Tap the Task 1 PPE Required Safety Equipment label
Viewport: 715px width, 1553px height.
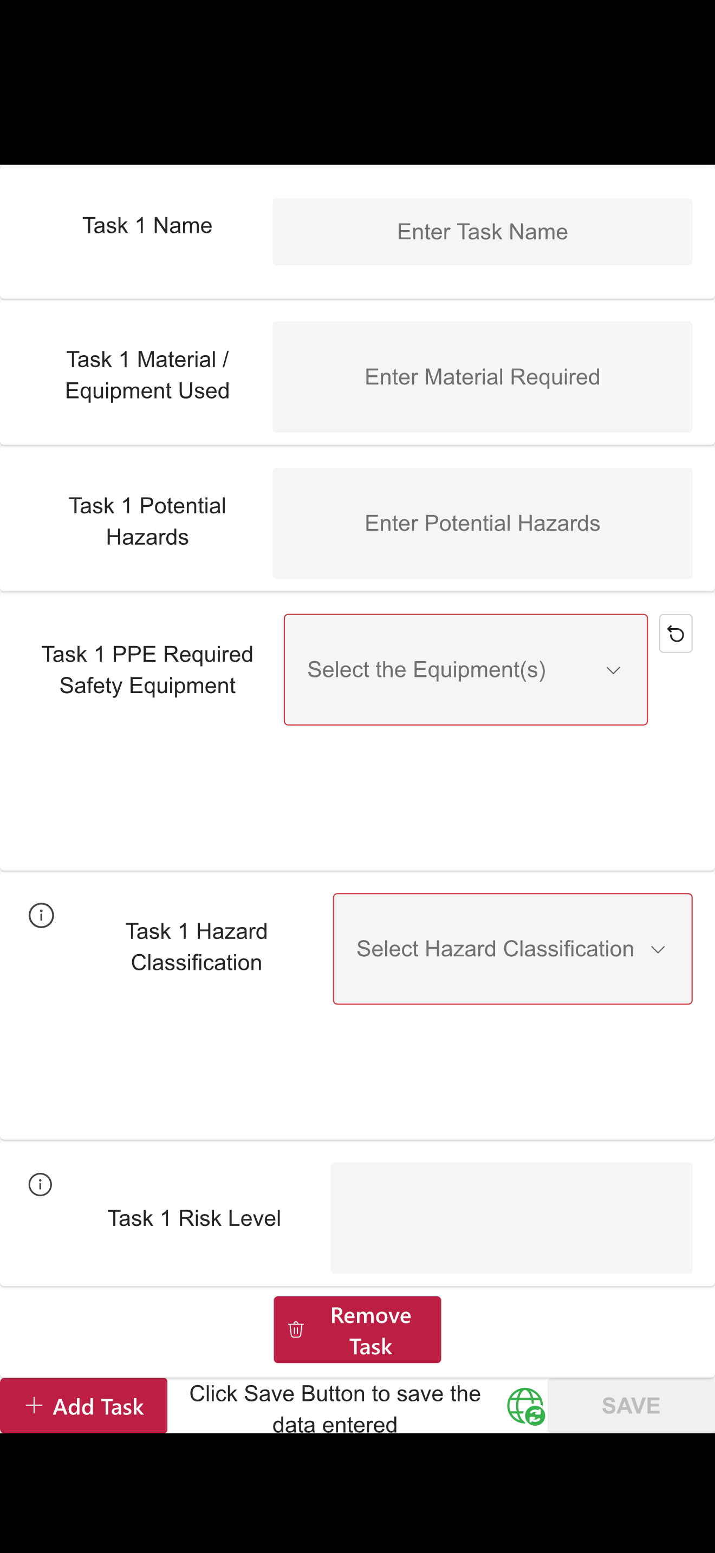click(x=147, y=670)
